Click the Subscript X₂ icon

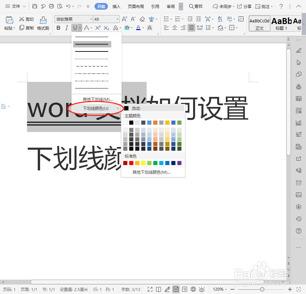[x=106, y=28]
